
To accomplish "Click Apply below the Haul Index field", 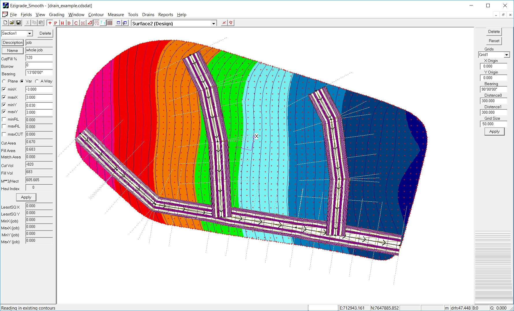I will click(26, 197).
